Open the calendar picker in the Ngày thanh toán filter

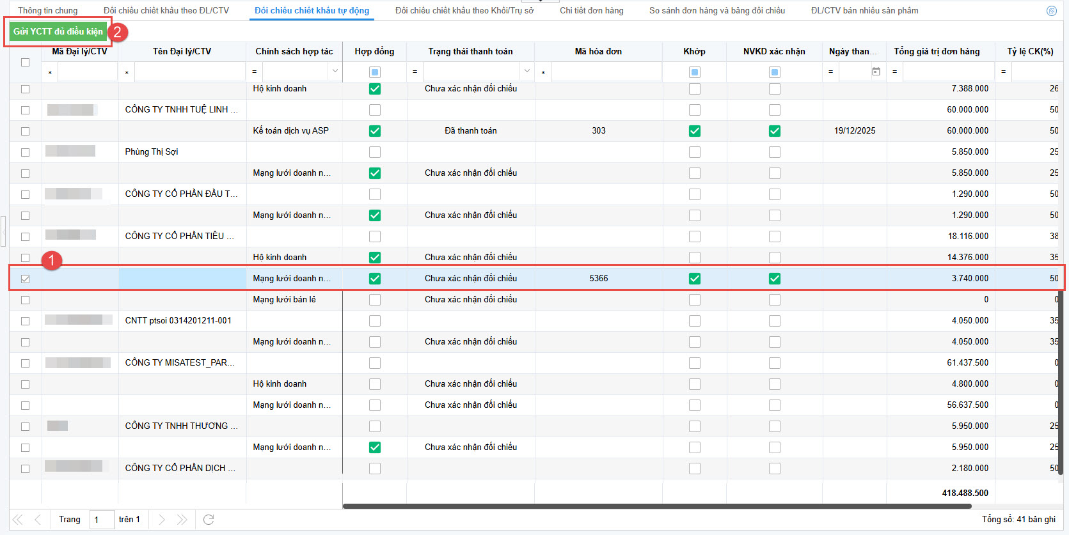(x=876, y=72)
